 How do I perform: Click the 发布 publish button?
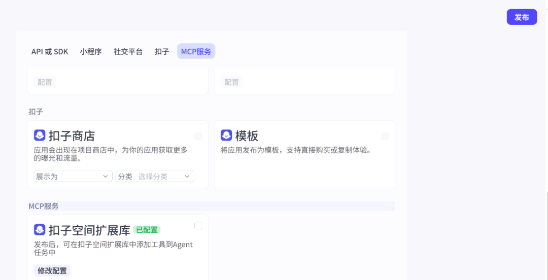click(522, 17)
